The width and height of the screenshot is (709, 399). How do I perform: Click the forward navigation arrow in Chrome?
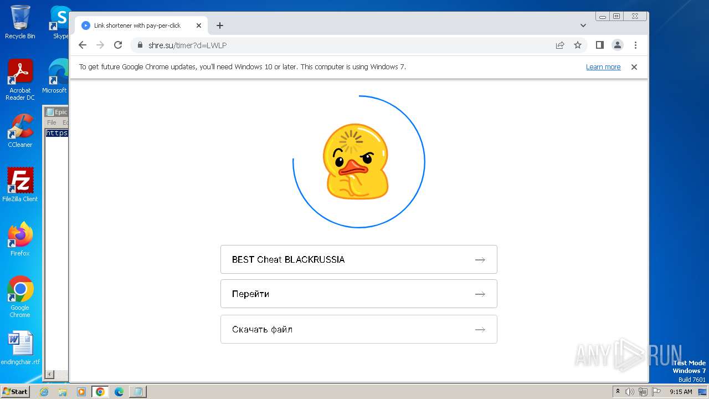point(100,45)
